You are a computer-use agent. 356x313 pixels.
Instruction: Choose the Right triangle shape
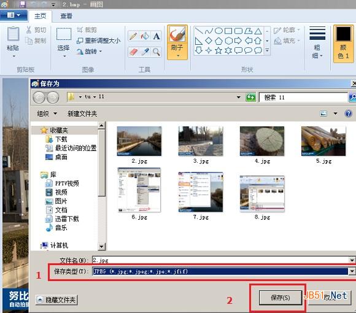coord(199,41)
